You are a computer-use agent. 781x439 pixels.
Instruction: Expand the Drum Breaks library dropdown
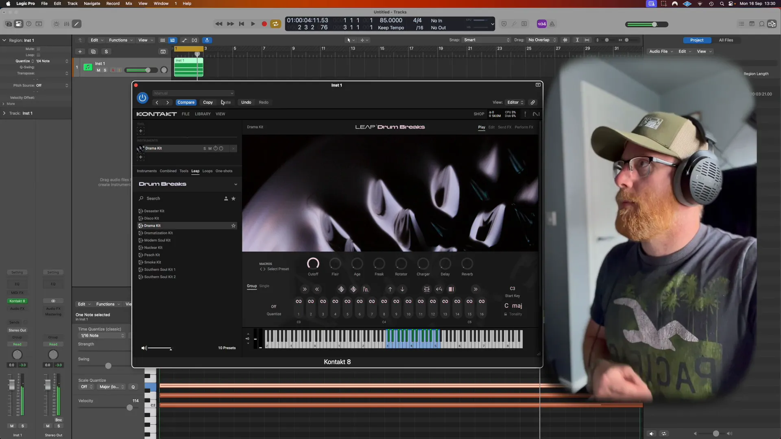click(x=236, y=185)
